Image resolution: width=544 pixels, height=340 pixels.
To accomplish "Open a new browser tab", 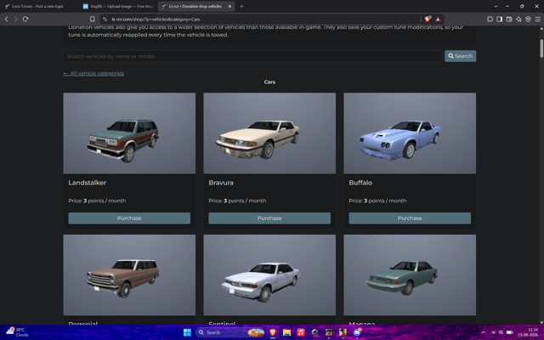I will 241,6.
